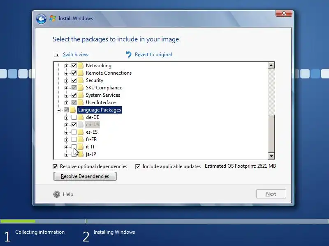Expand the Networking tree node
Viewport: 329px width, 246px height.
pyautogui.click(x=66, y=66)
